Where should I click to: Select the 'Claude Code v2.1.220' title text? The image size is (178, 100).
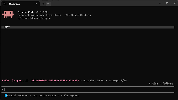[x=33, y=12]
